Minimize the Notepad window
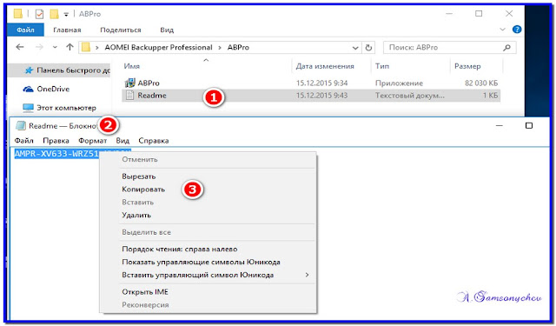 (500, 125)
